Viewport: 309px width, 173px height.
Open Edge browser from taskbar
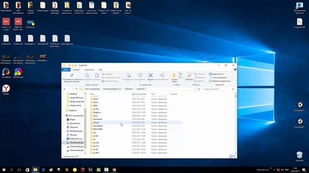click(x=43, y=170)
